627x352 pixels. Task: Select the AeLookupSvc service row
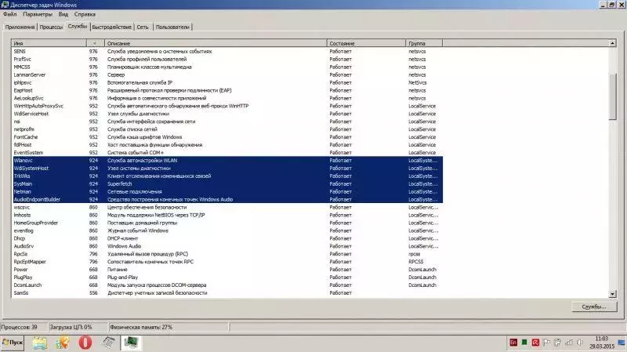(x=227, y=98)
